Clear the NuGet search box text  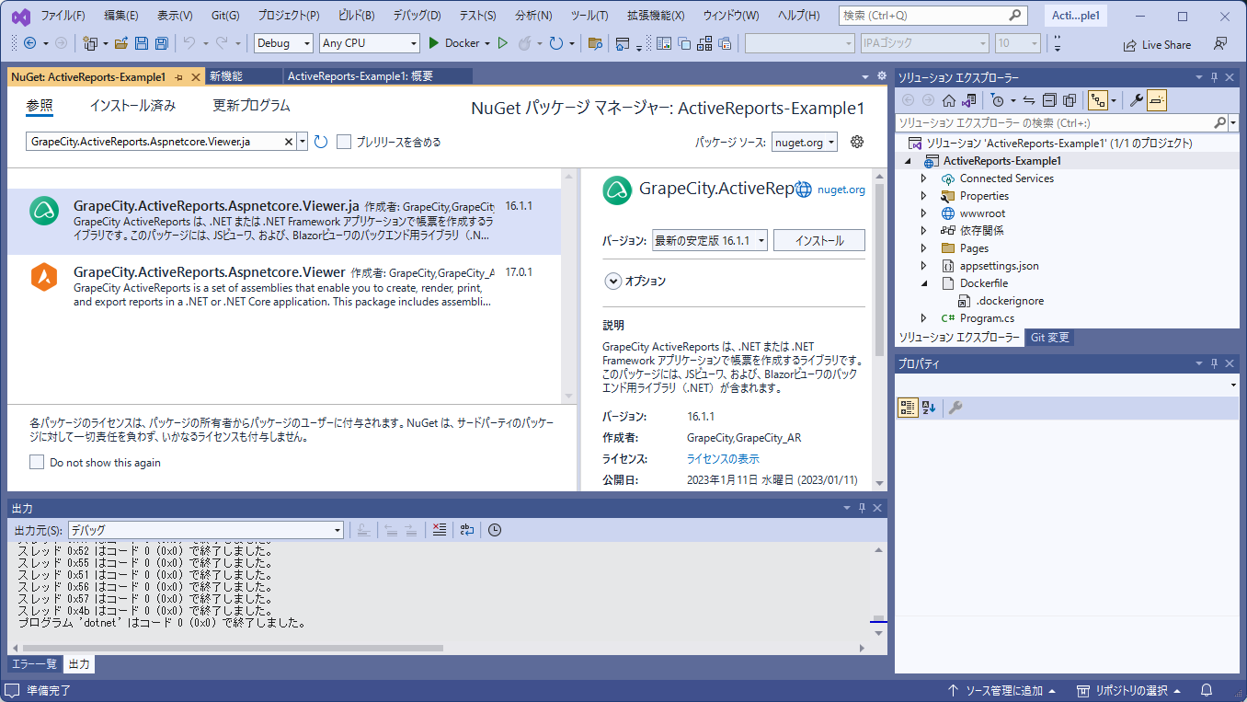pos(288,142)
